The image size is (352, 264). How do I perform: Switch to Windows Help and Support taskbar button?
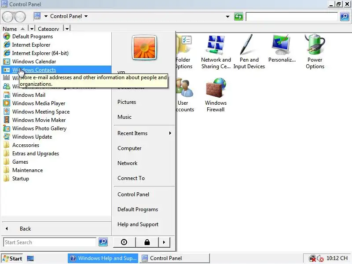click(103, 258)
